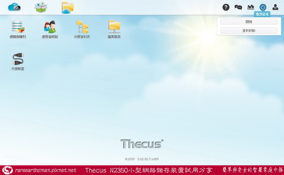Click the 關機 shutdown button
This screenshot has width=284, height=175.
point(249,22)
